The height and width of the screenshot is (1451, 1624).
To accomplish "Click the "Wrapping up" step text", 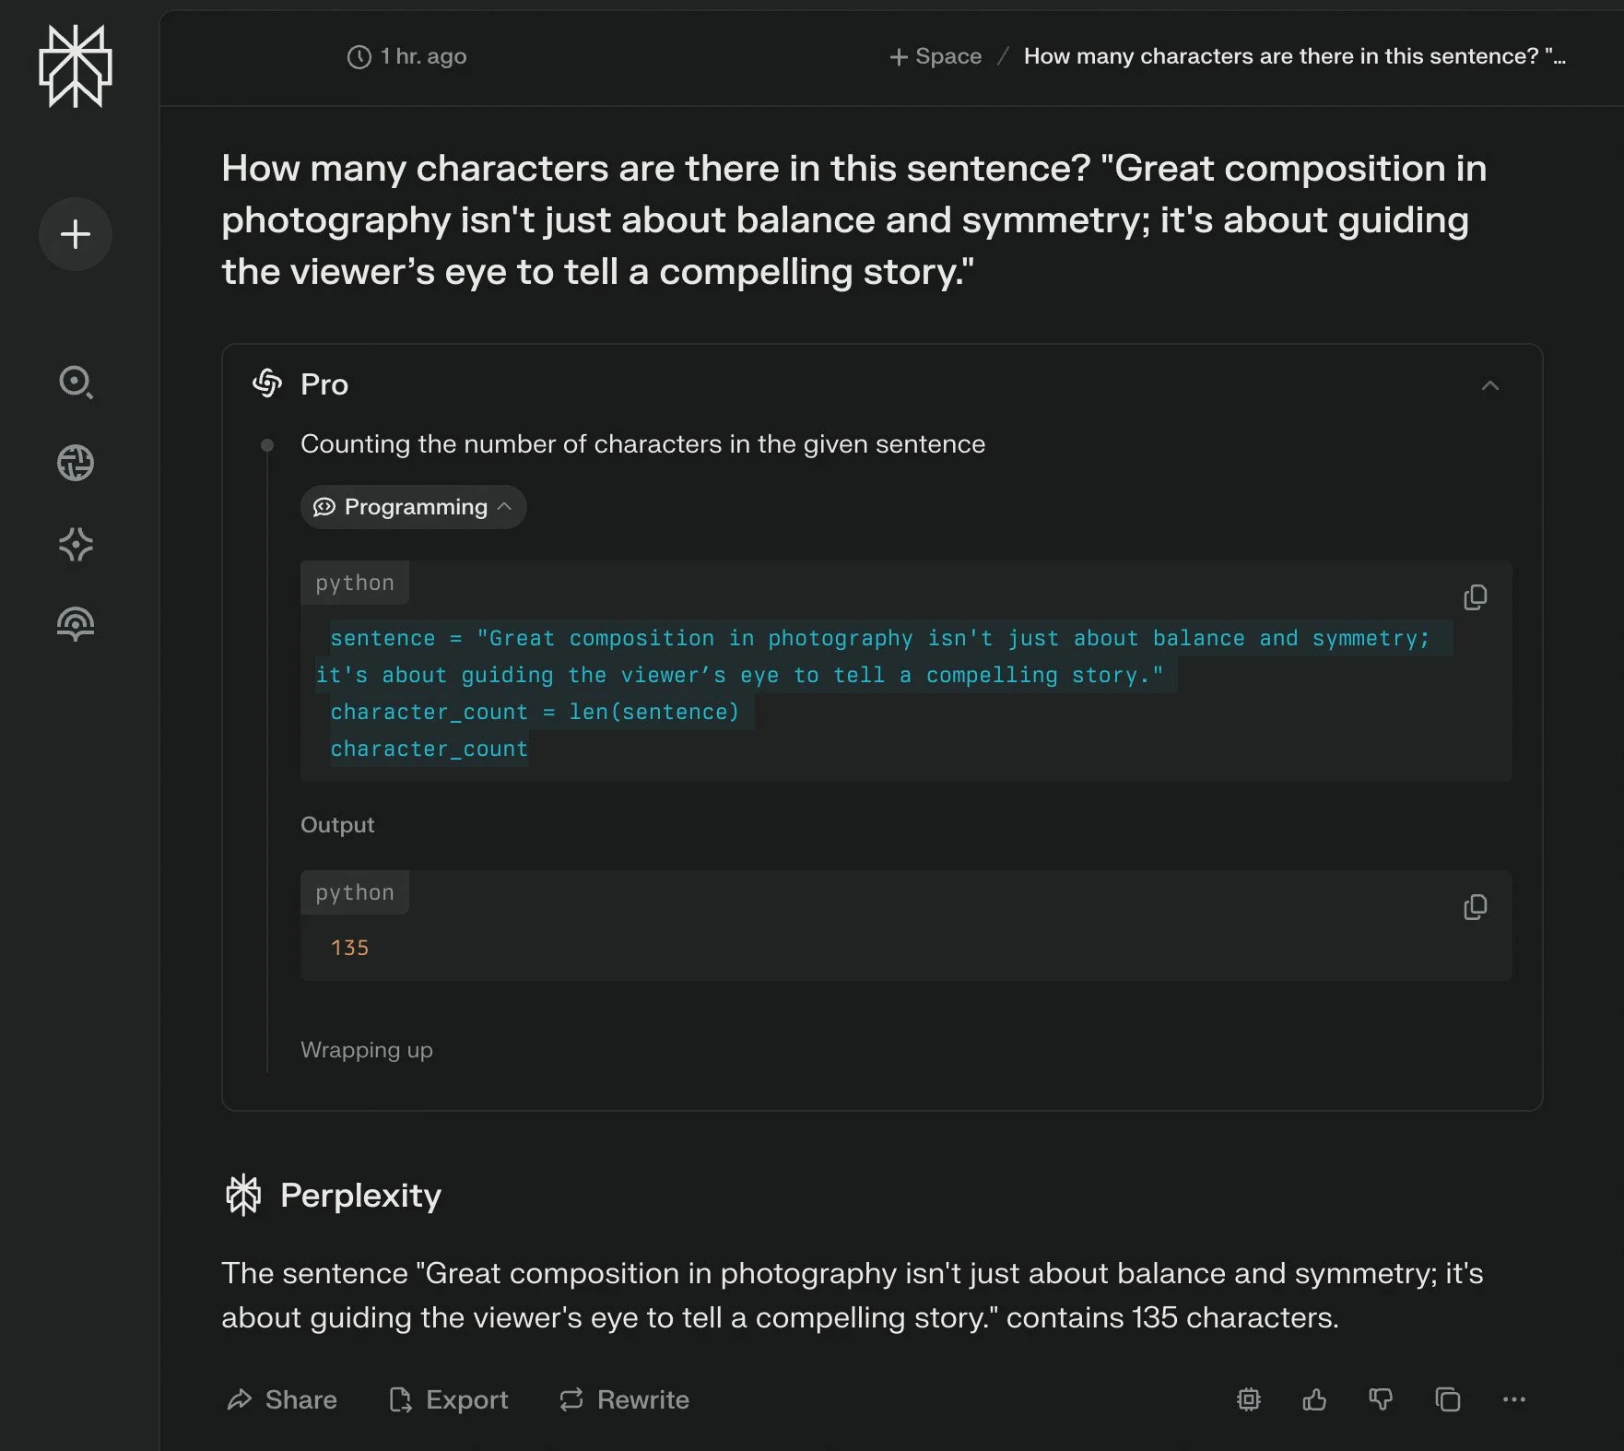I will (x=367, y=1050).
